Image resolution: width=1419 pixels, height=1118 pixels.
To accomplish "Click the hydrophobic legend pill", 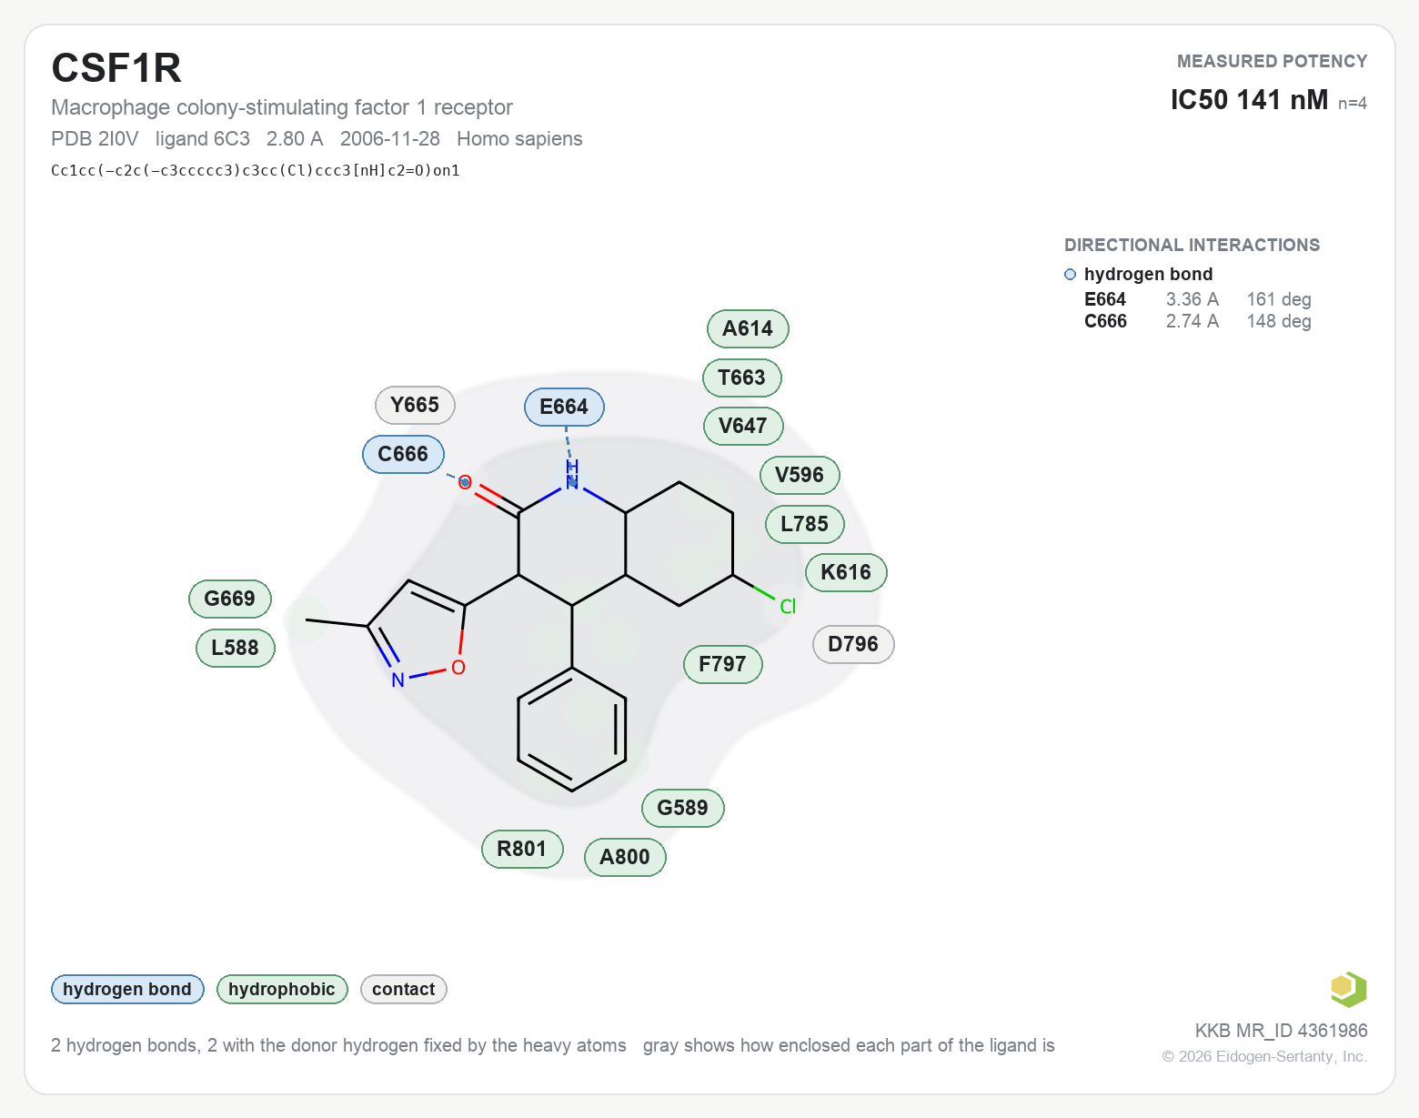I will pos(282,989).
